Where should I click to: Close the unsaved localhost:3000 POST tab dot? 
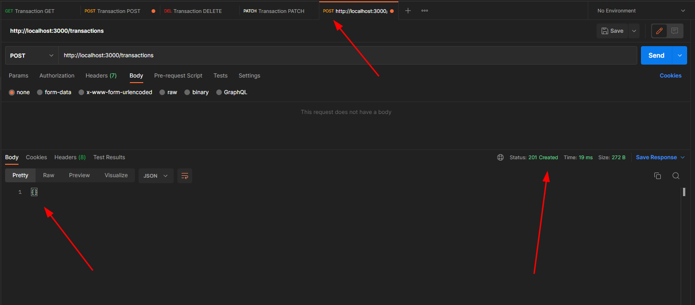pyautogui.click(x=392, y=11)
